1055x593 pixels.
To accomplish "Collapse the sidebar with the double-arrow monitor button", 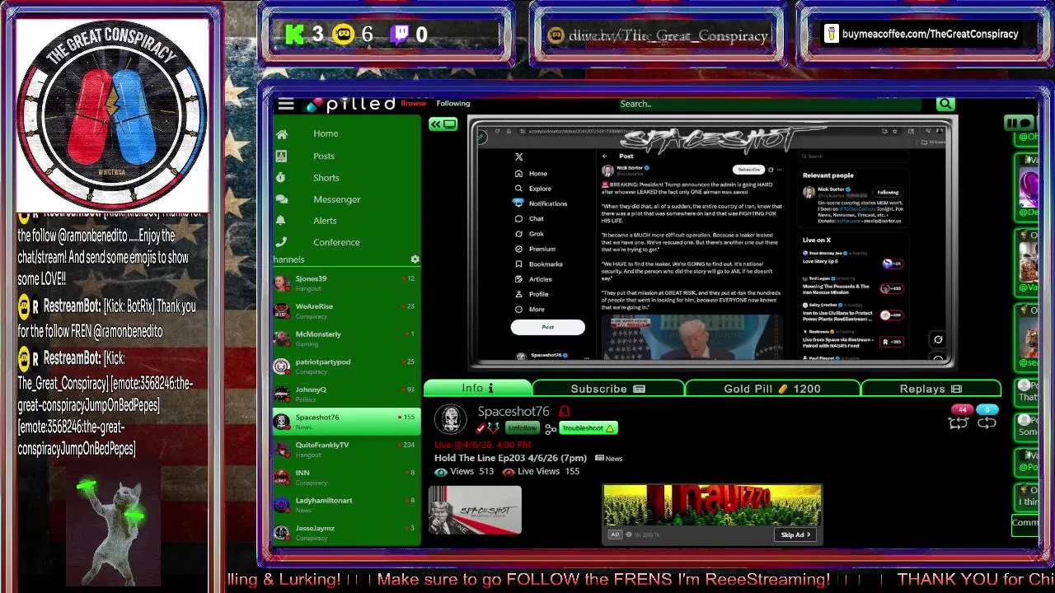I will pos(443,124).
